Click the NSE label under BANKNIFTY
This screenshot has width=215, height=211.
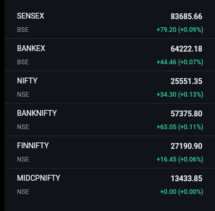coord(23,127)
